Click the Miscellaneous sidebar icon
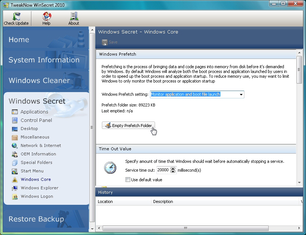 click(x=15, y=137)
